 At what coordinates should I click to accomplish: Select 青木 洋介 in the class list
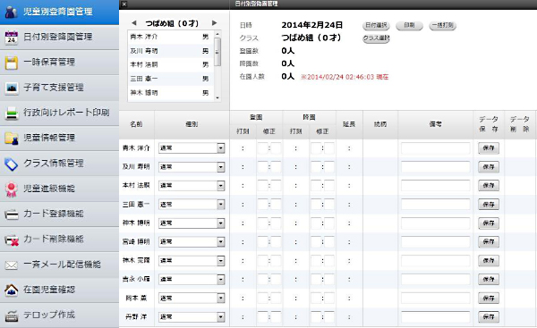point(171,37)
